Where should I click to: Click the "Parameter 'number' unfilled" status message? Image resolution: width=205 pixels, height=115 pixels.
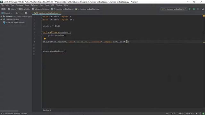click(x=16, y=113)
